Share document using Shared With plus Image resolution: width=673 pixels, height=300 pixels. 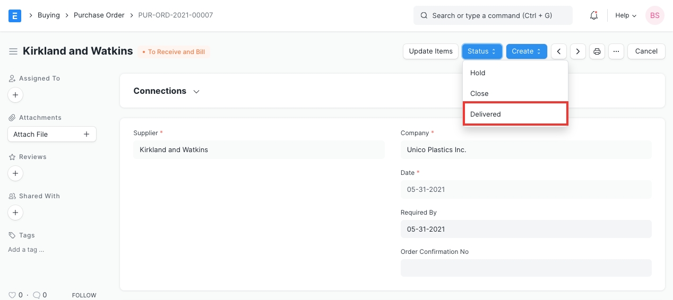(x=15, y=213)
